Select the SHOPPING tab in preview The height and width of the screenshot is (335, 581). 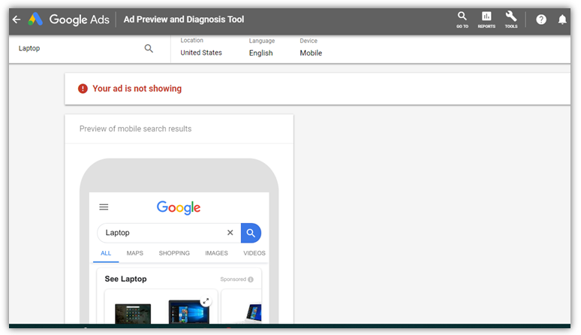(174, 253)
